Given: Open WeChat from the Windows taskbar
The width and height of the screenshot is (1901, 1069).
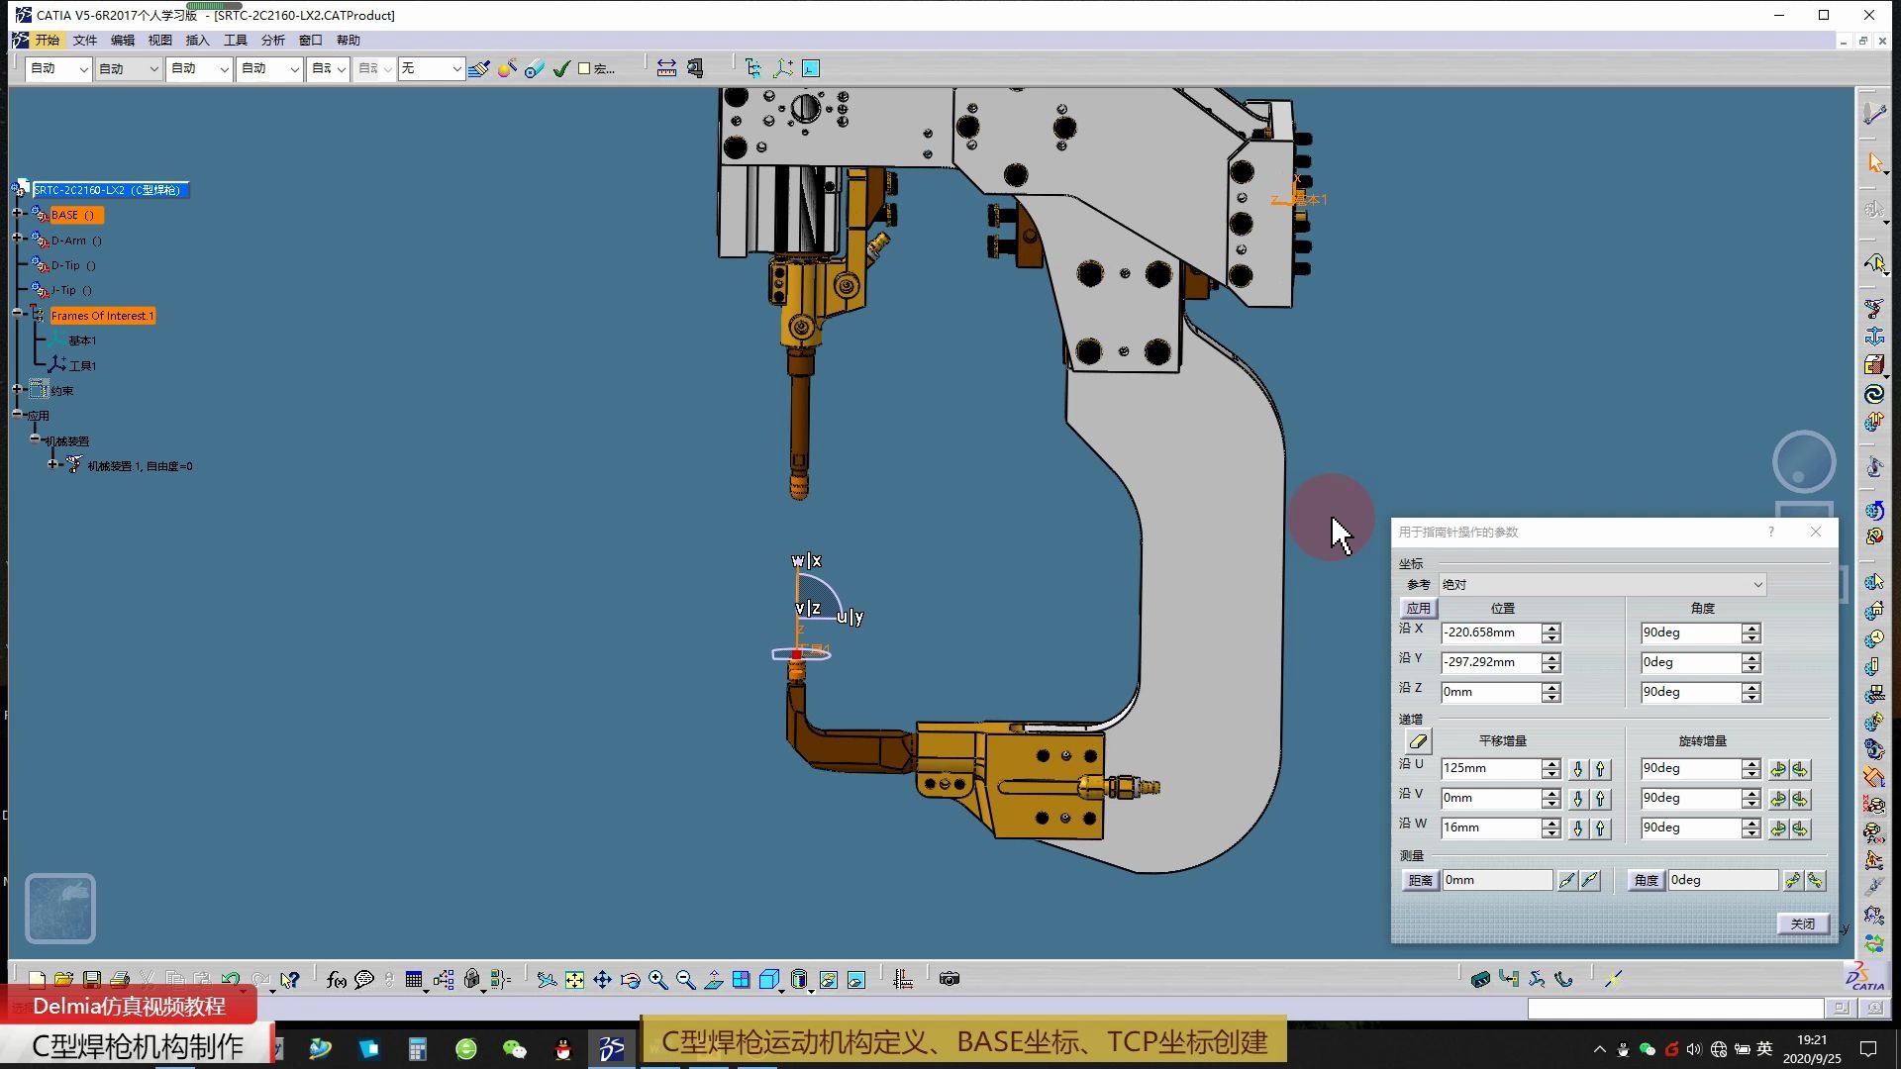Looking at the screenshot, I should coord(514,1048).
